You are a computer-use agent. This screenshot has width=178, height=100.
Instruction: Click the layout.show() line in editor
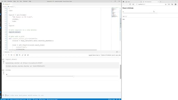point(15,32)
